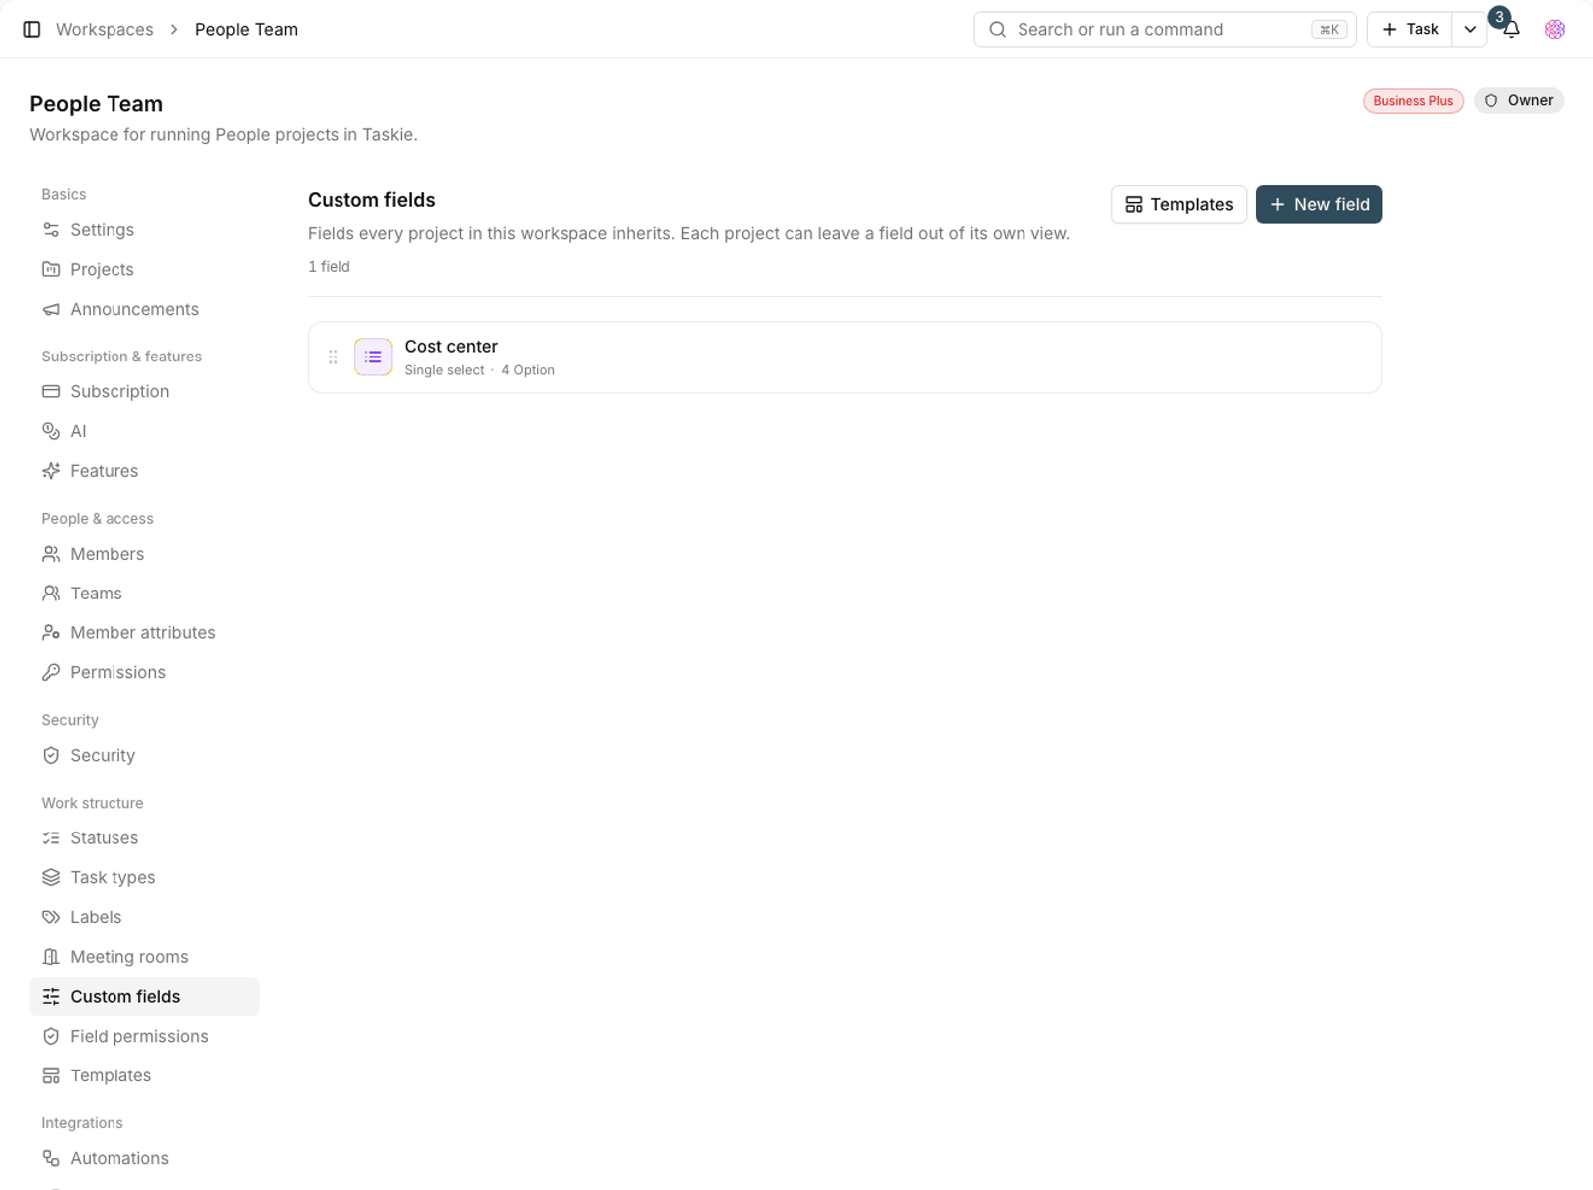Open the Templates button near New field
The width and height of the screenshot is (1593, 1190).
tap(1179, 205)
